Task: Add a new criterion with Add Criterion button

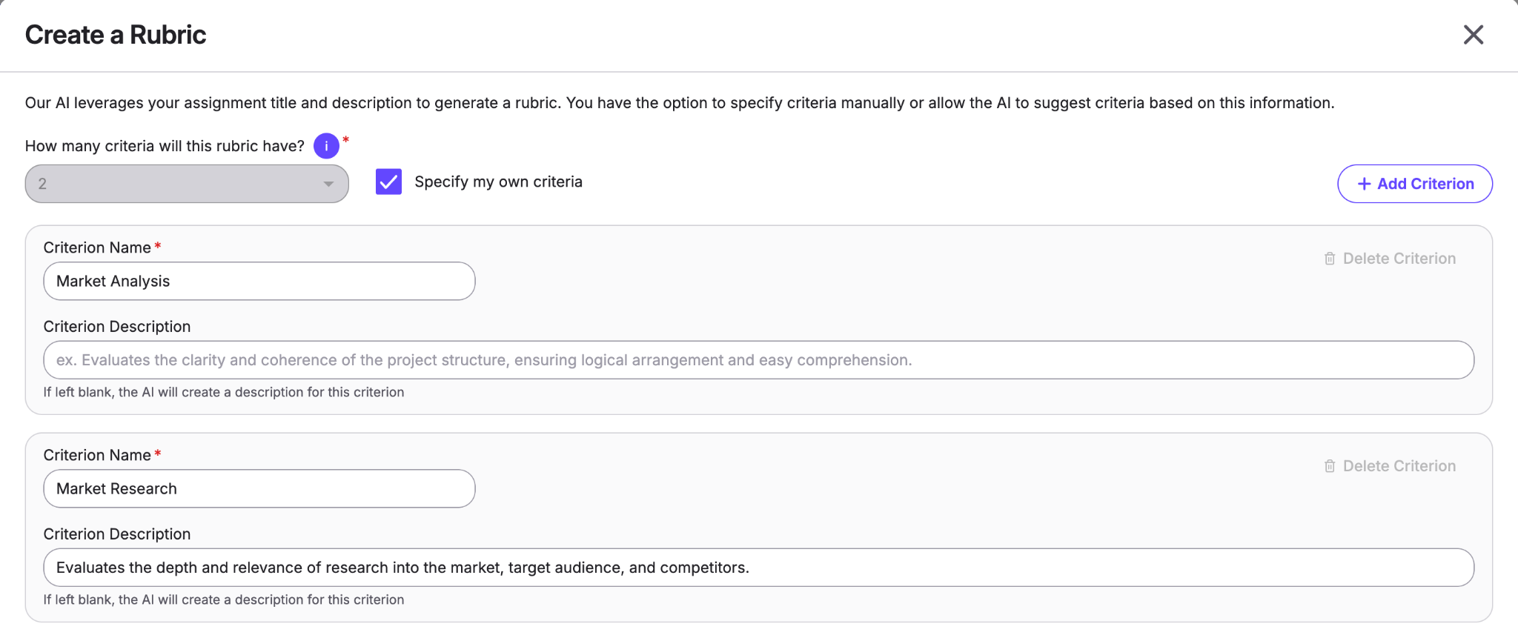Action: point(1414,184)
